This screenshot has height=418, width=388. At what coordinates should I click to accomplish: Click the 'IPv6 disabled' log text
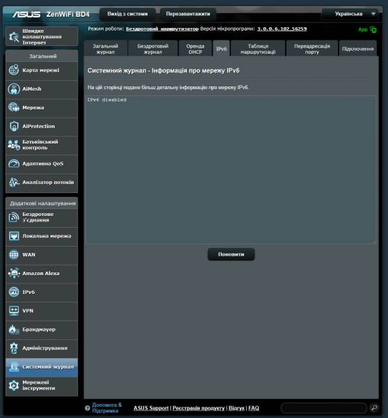106,100
